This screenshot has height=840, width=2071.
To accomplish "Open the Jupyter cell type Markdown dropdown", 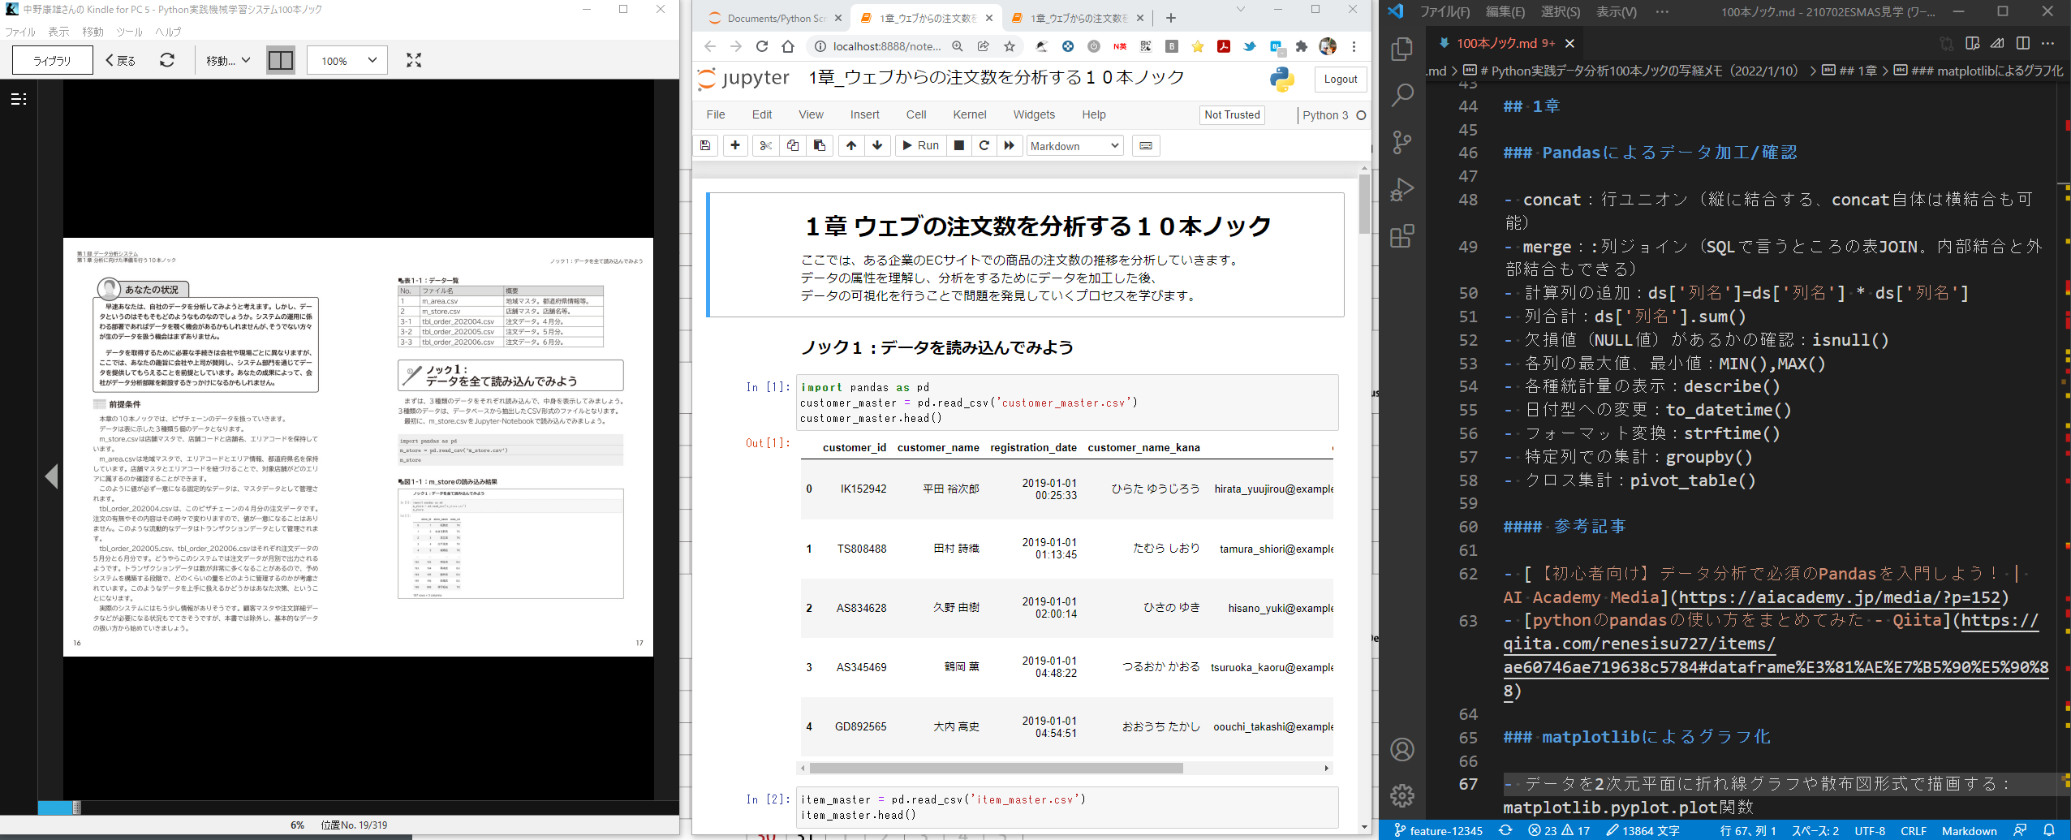I will pyautogui.click(x=1075, y=146).
